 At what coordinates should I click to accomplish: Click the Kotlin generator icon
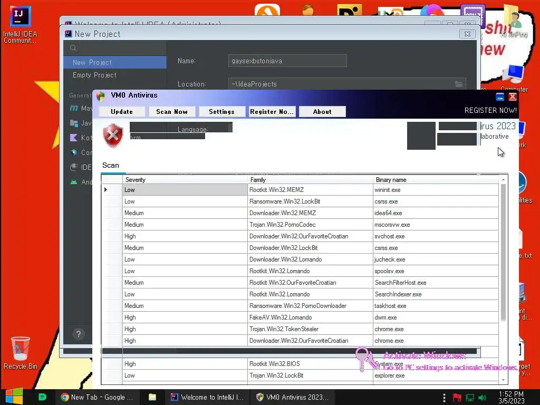(74, 138)
